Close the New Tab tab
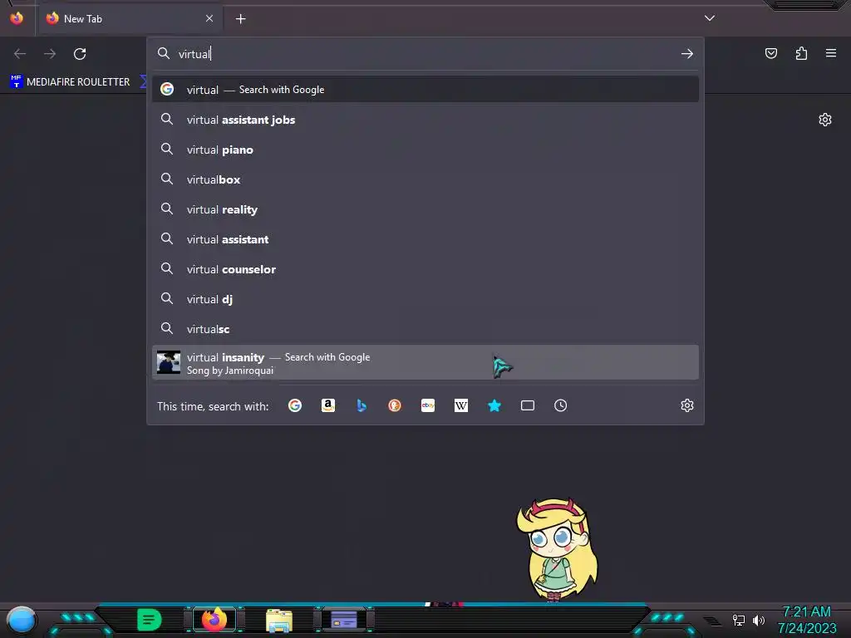 coord(209,18)
